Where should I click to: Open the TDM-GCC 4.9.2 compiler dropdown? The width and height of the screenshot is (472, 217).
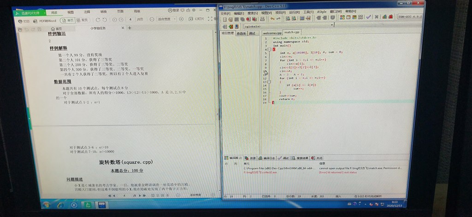[x=410, y=17]
